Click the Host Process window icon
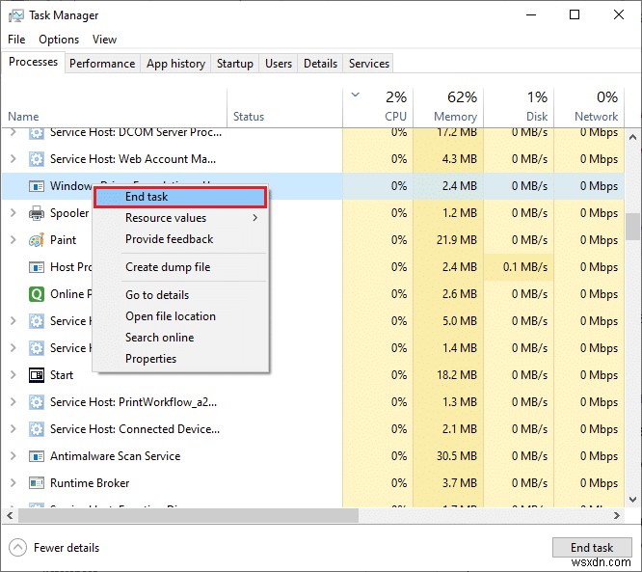The image size is (642, 572). 37,267
